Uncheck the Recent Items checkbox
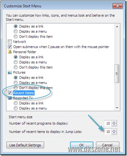The height and width of the screenshot is (156, 127). [x=10, y=93]
